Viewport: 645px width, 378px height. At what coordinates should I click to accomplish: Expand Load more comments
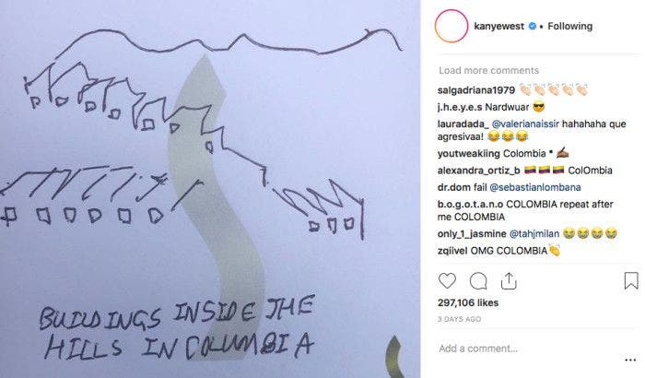488,70
